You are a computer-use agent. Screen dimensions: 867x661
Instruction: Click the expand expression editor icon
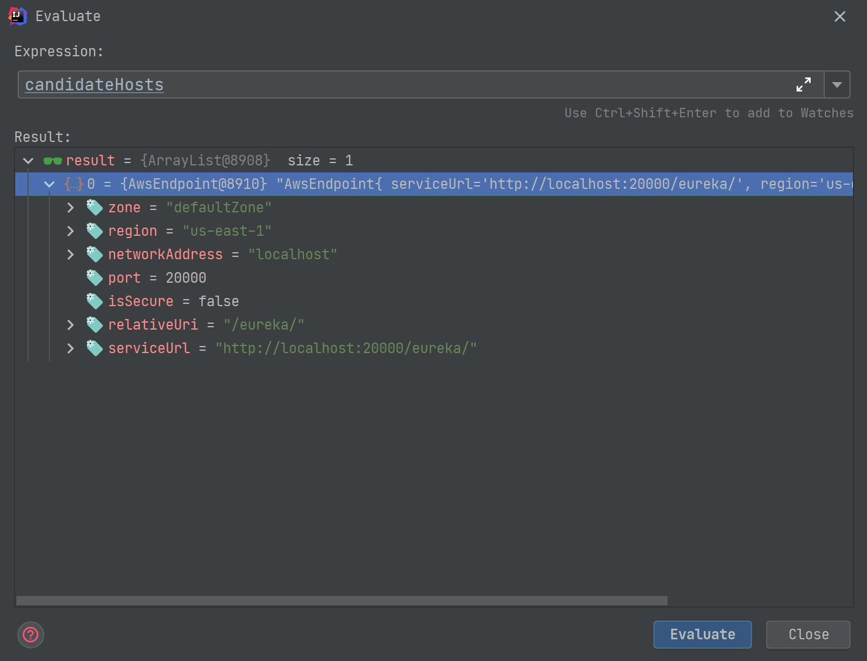(x=804, y=84)
